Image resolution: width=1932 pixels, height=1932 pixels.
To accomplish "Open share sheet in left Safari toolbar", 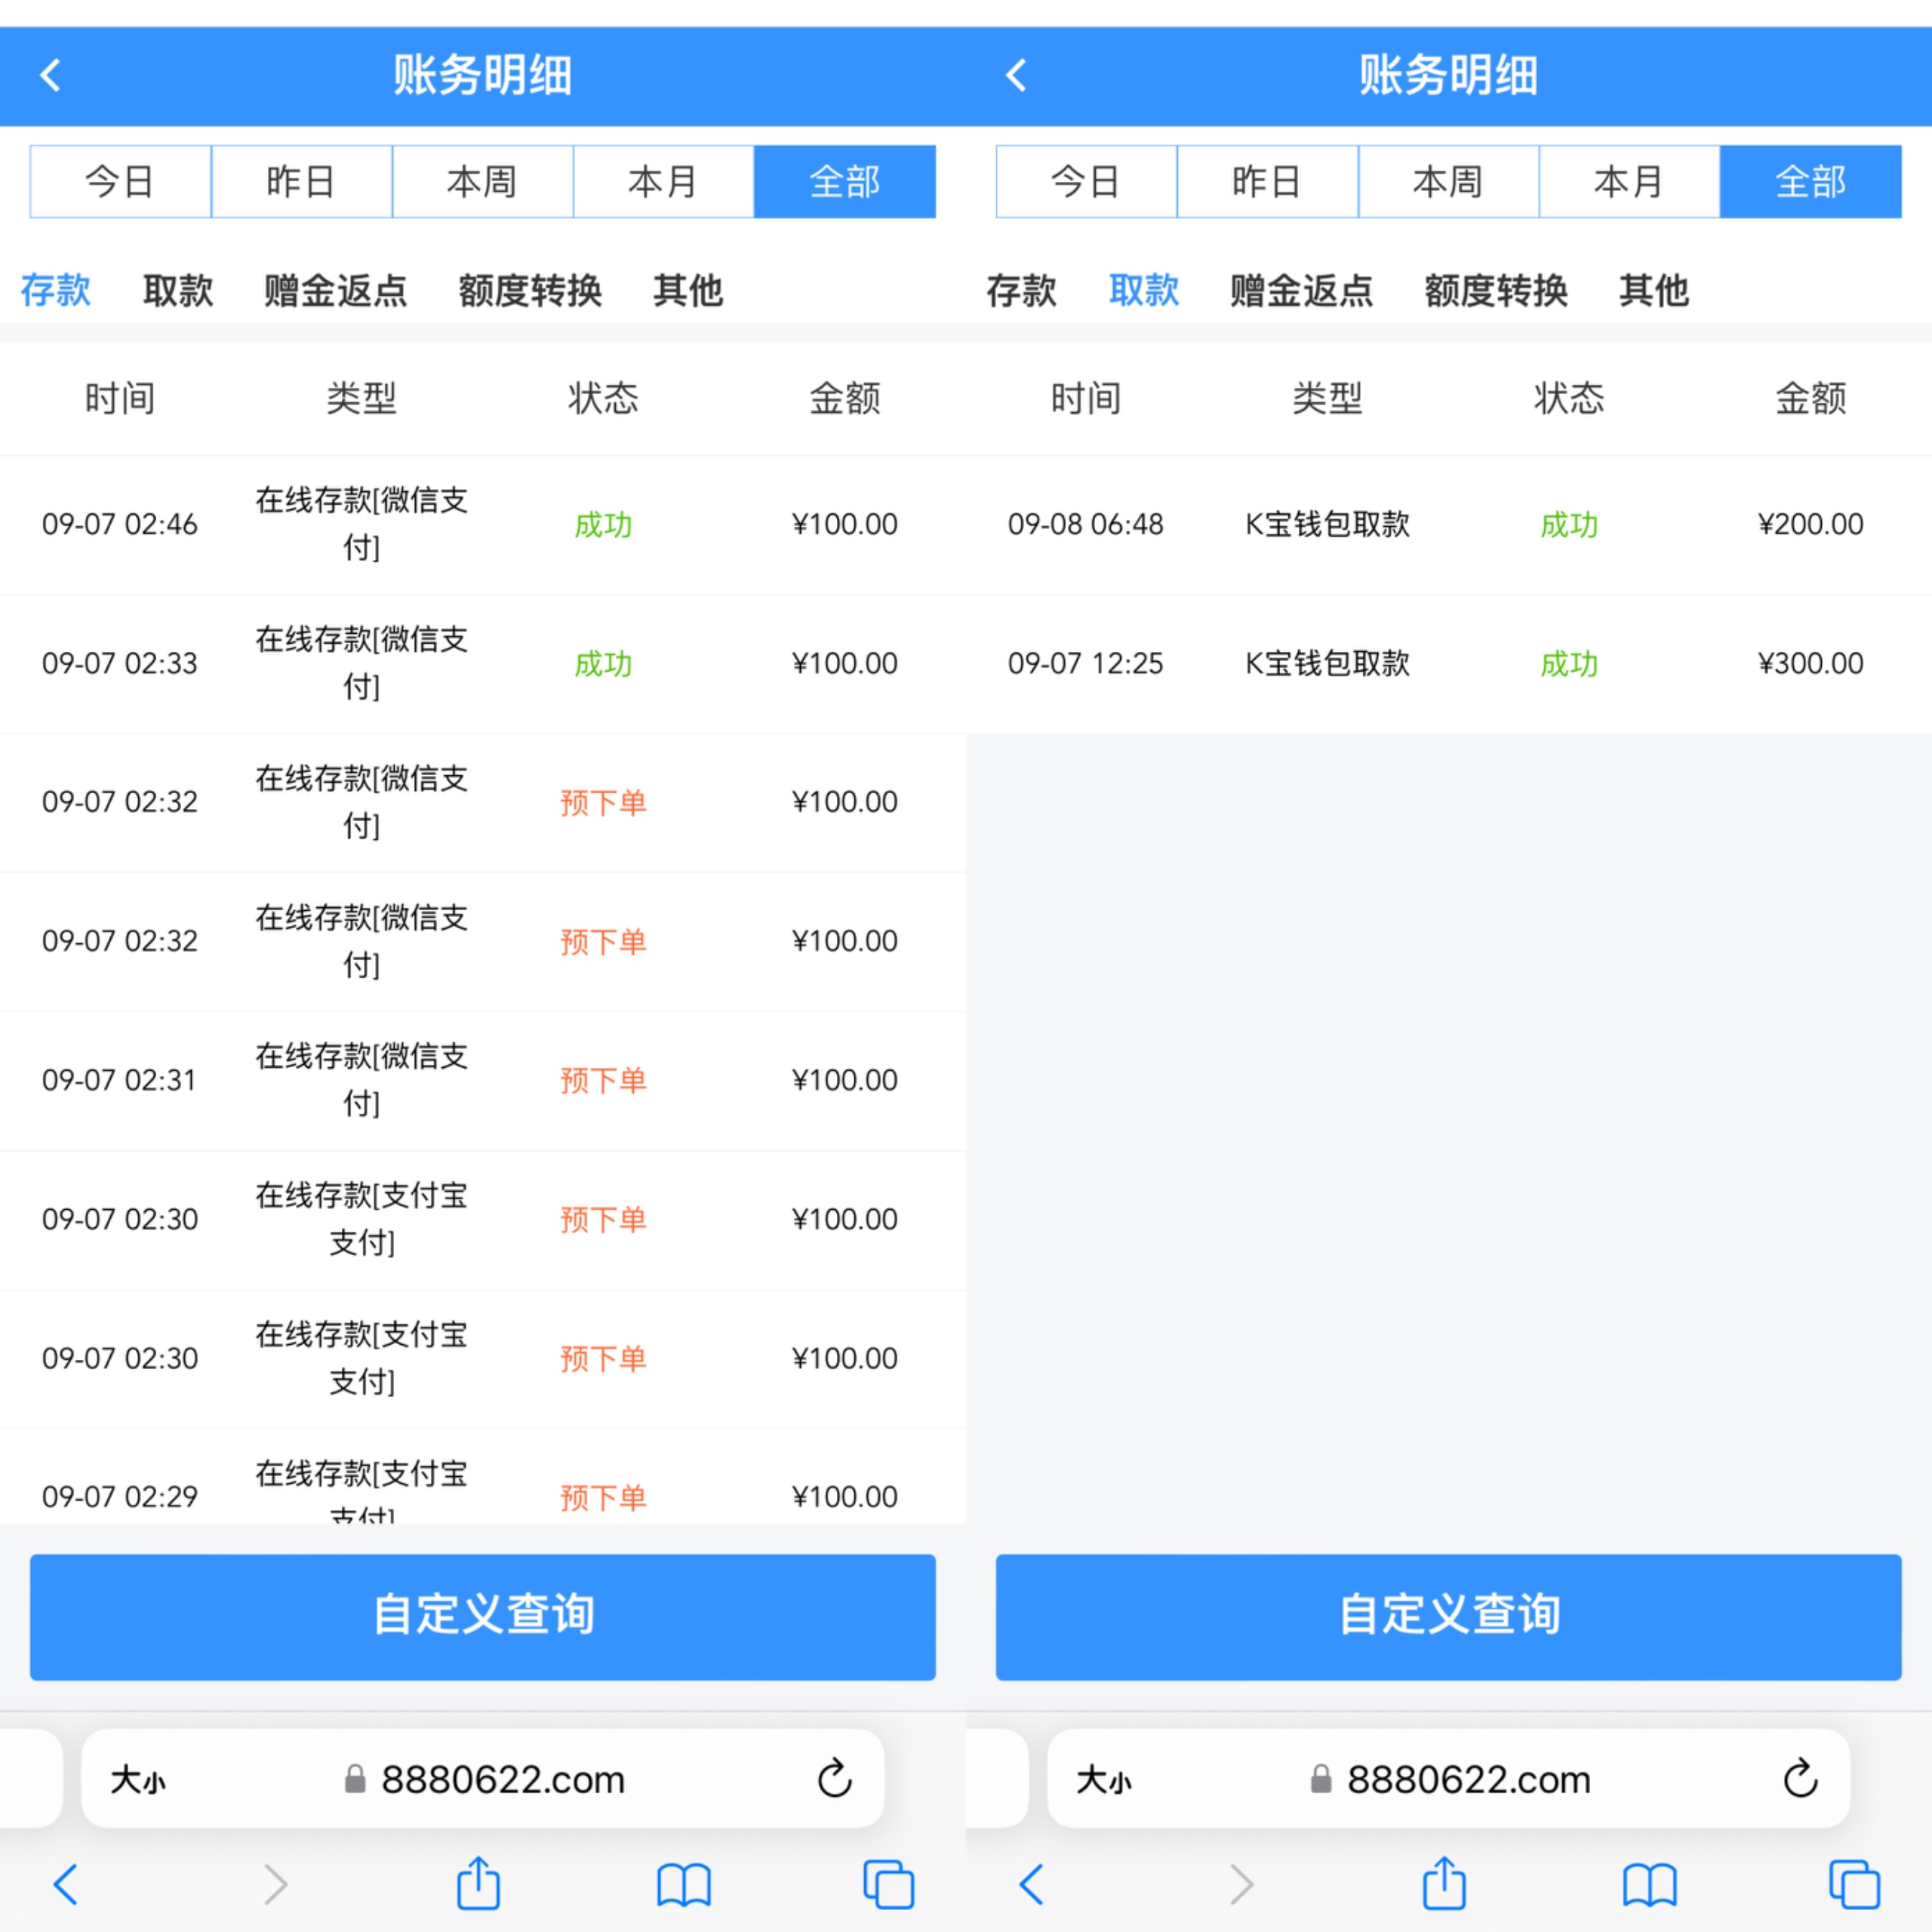I will point(478,1884).
